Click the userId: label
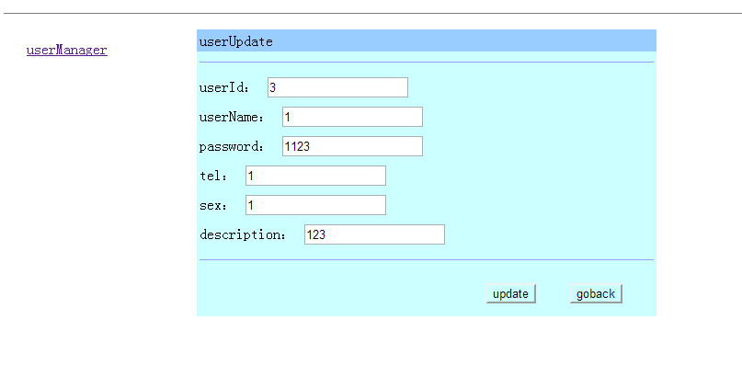The height and width of the screenshot is (388, 742). 223,88
